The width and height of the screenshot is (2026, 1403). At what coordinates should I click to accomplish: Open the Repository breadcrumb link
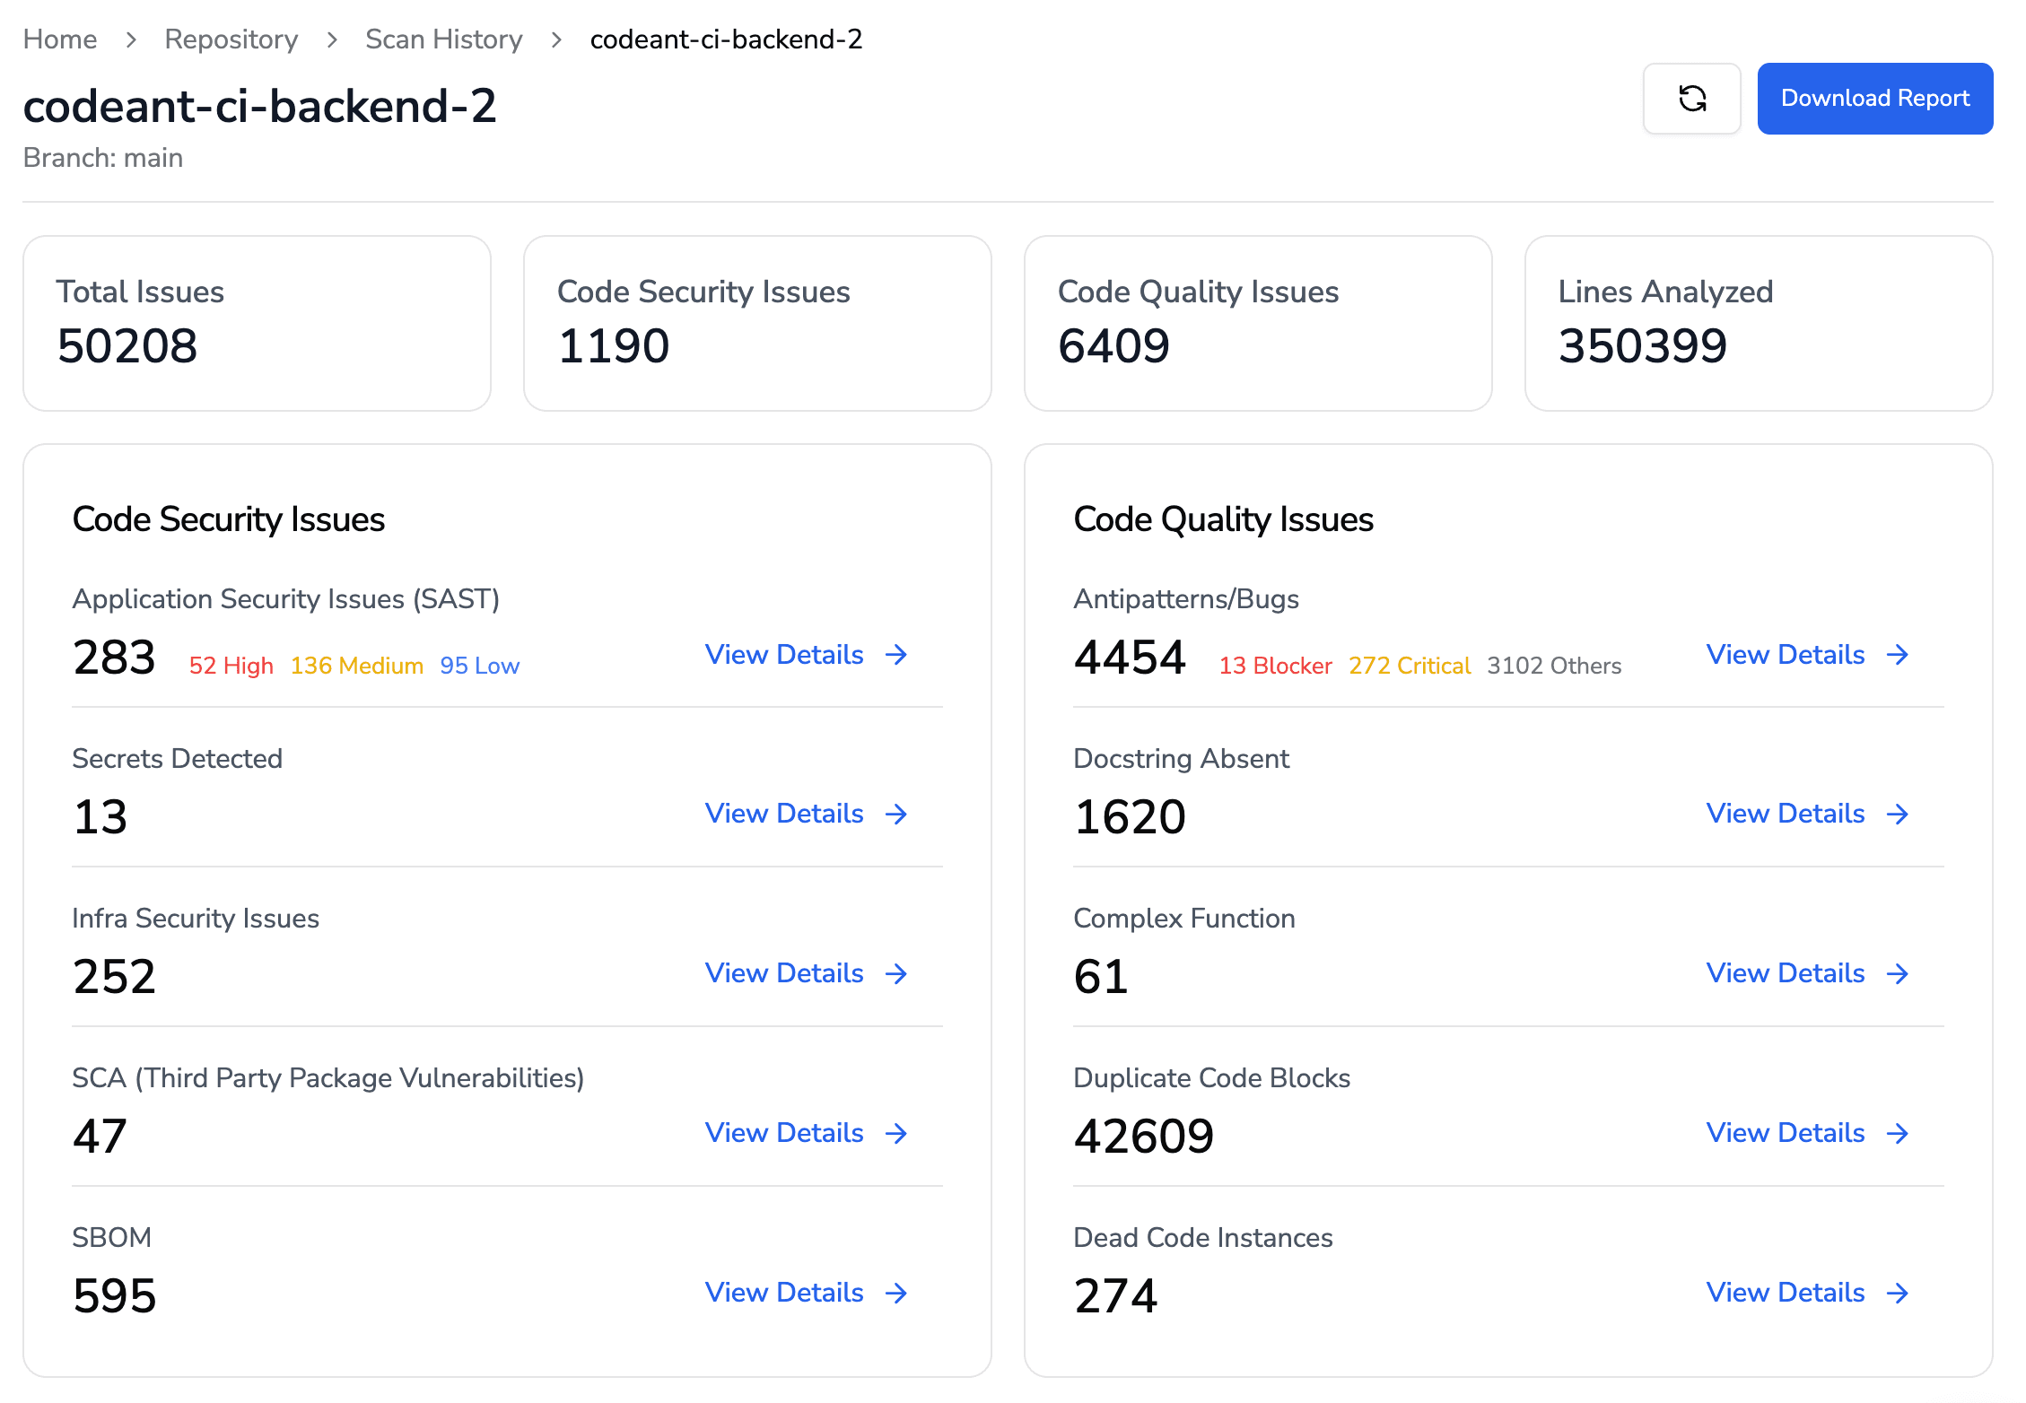coord(231,39)
